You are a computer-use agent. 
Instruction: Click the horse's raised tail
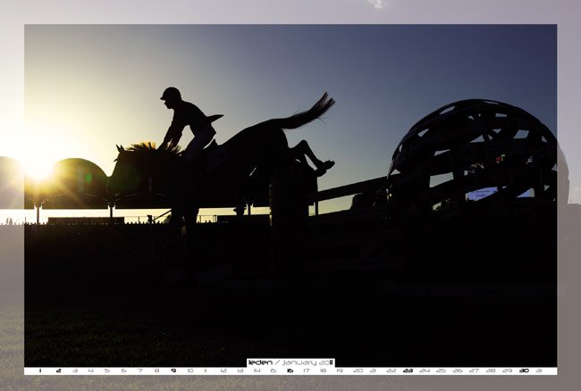tap(308, 112)
